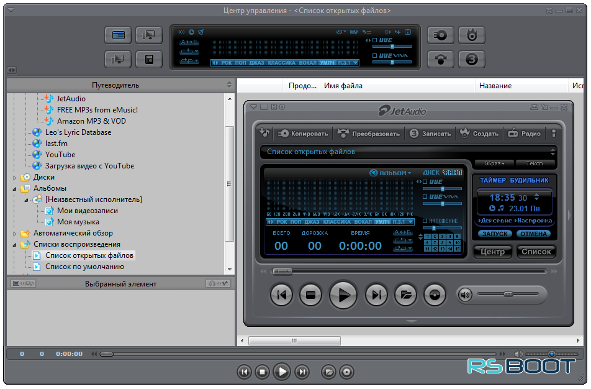The width and height of the screenshot is (591, 389).
Task: Click the flame burn button in control center
Action: [472, 35]
